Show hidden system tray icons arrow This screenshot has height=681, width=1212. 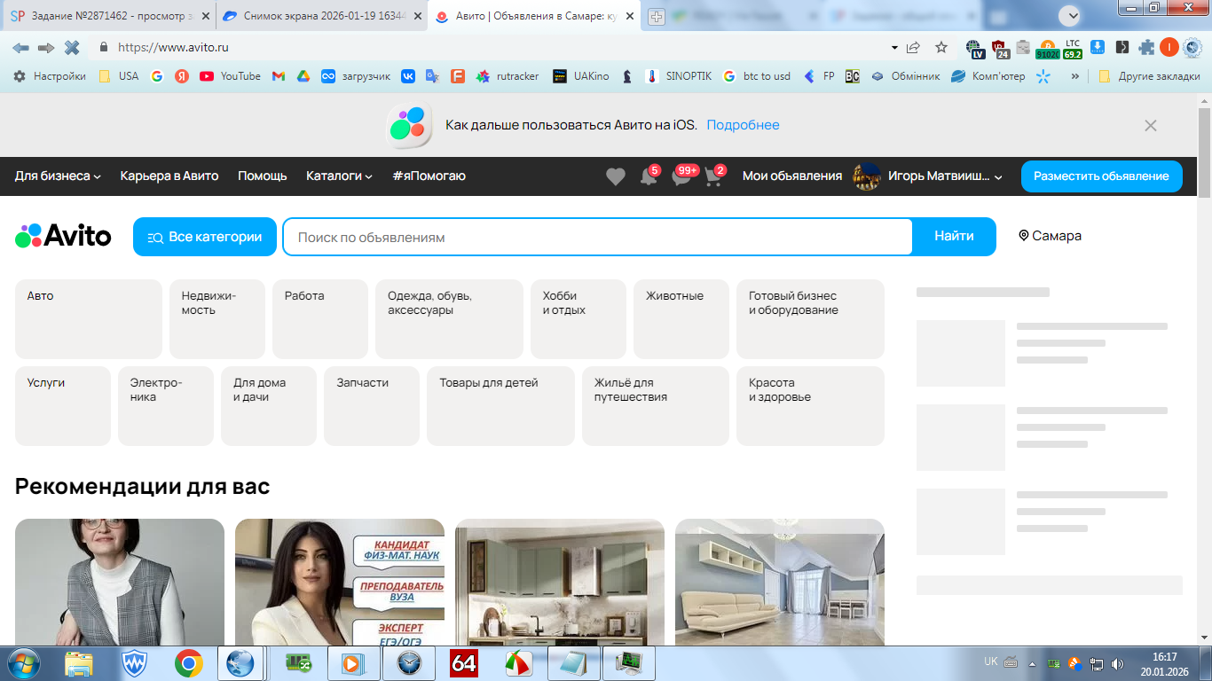click(x=1032, y=663)
